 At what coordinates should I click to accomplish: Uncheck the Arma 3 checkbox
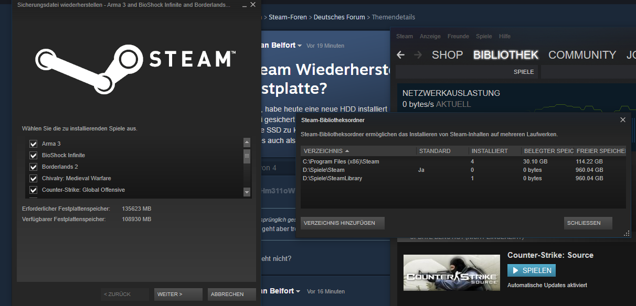(34, 144)
